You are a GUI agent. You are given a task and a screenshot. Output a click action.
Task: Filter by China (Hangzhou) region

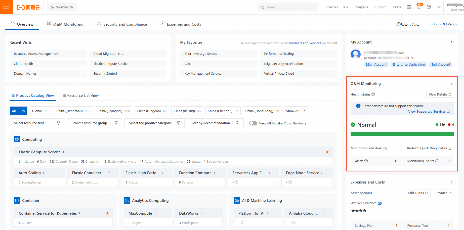(x=73, y=111)
